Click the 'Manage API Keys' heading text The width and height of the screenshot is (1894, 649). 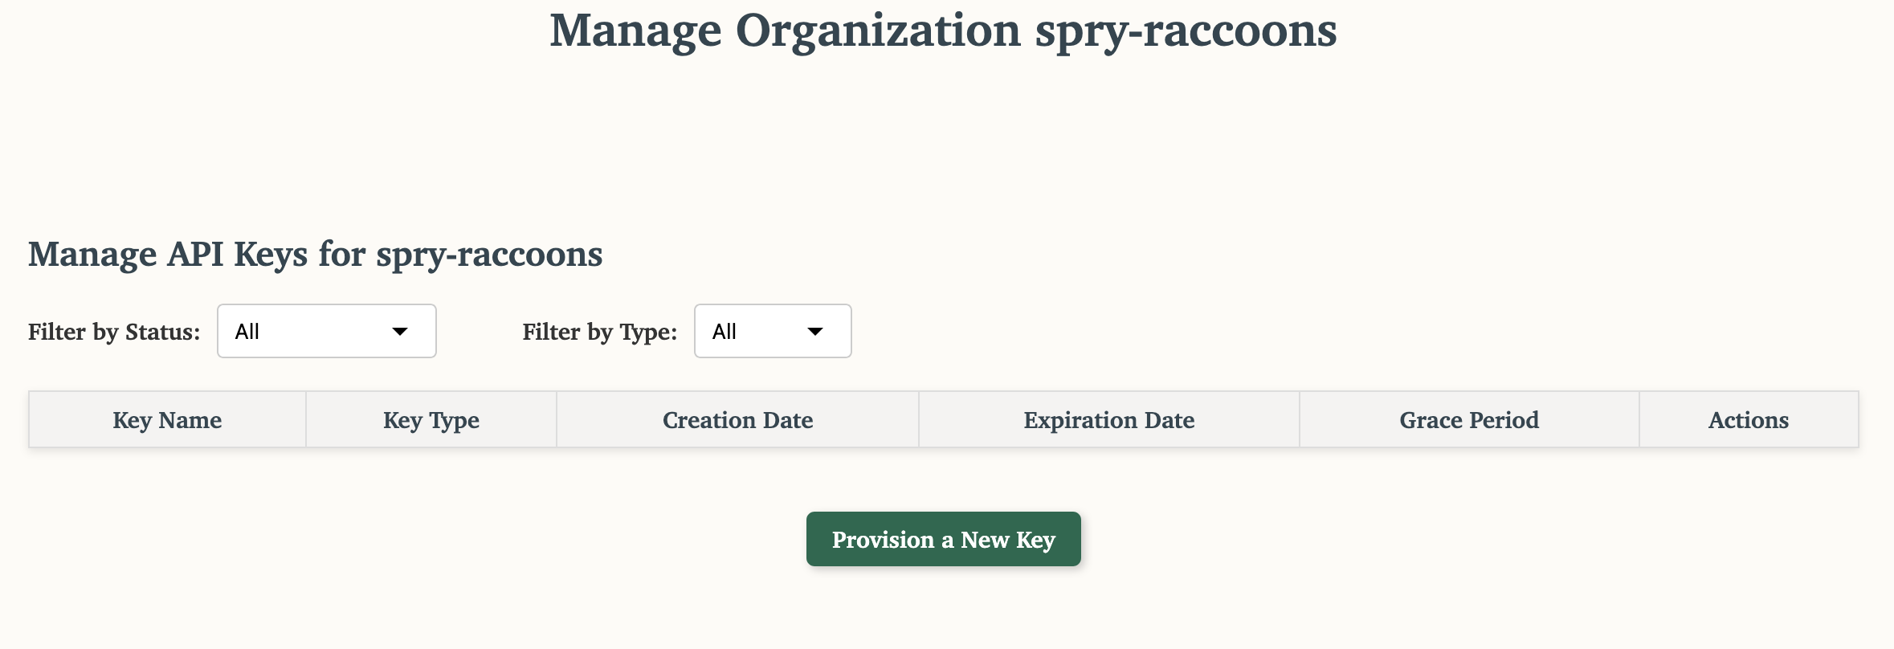click(x=168, y=255)
